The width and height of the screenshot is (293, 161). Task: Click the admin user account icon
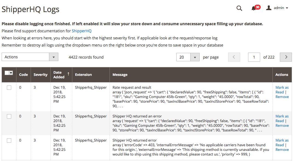[x=269, y=8]
